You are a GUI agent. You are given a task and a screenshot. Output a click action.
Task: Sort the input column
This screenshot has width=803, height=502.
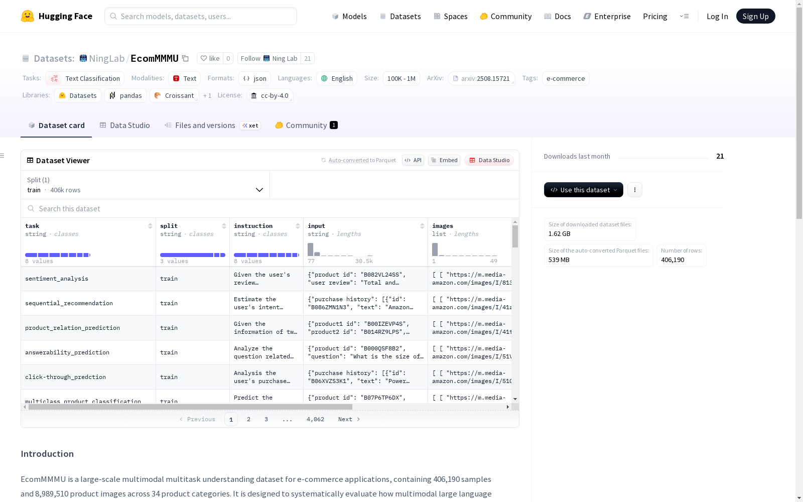point(422,226)
